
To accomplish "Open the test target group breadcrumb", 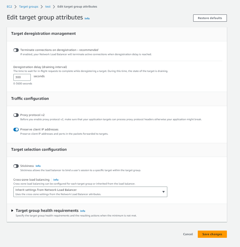I will pos(48,7).
